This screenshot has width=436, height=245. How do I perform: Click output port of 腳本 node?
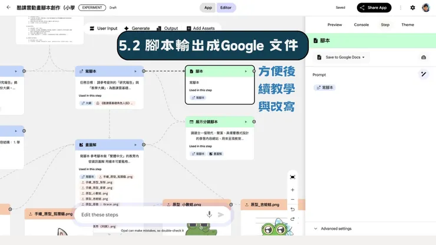click(254, 71)
